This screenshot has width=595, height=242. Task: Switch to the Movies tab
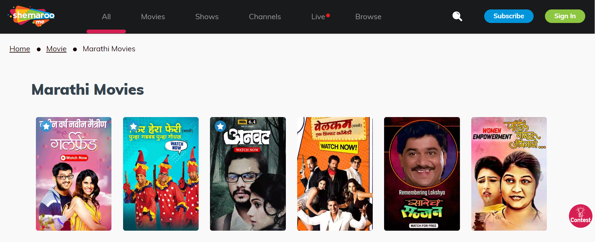153,17
